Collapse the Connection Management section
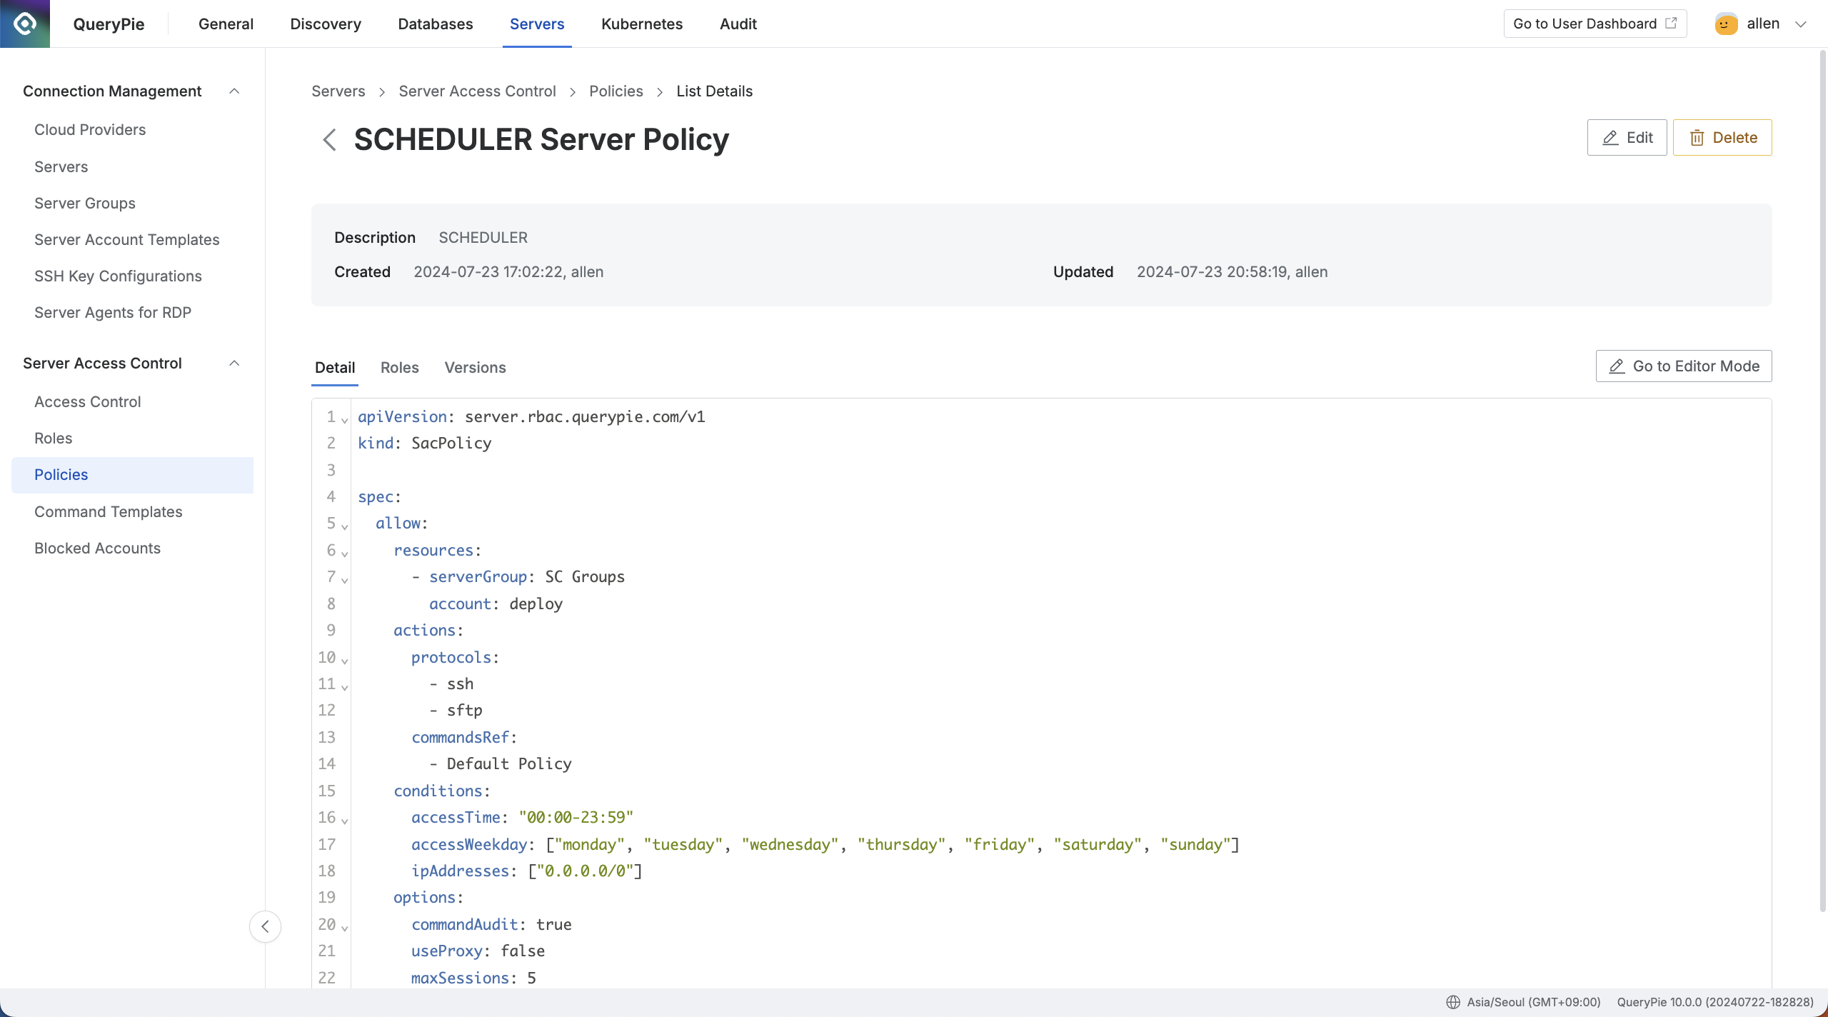 coord(233,91)
